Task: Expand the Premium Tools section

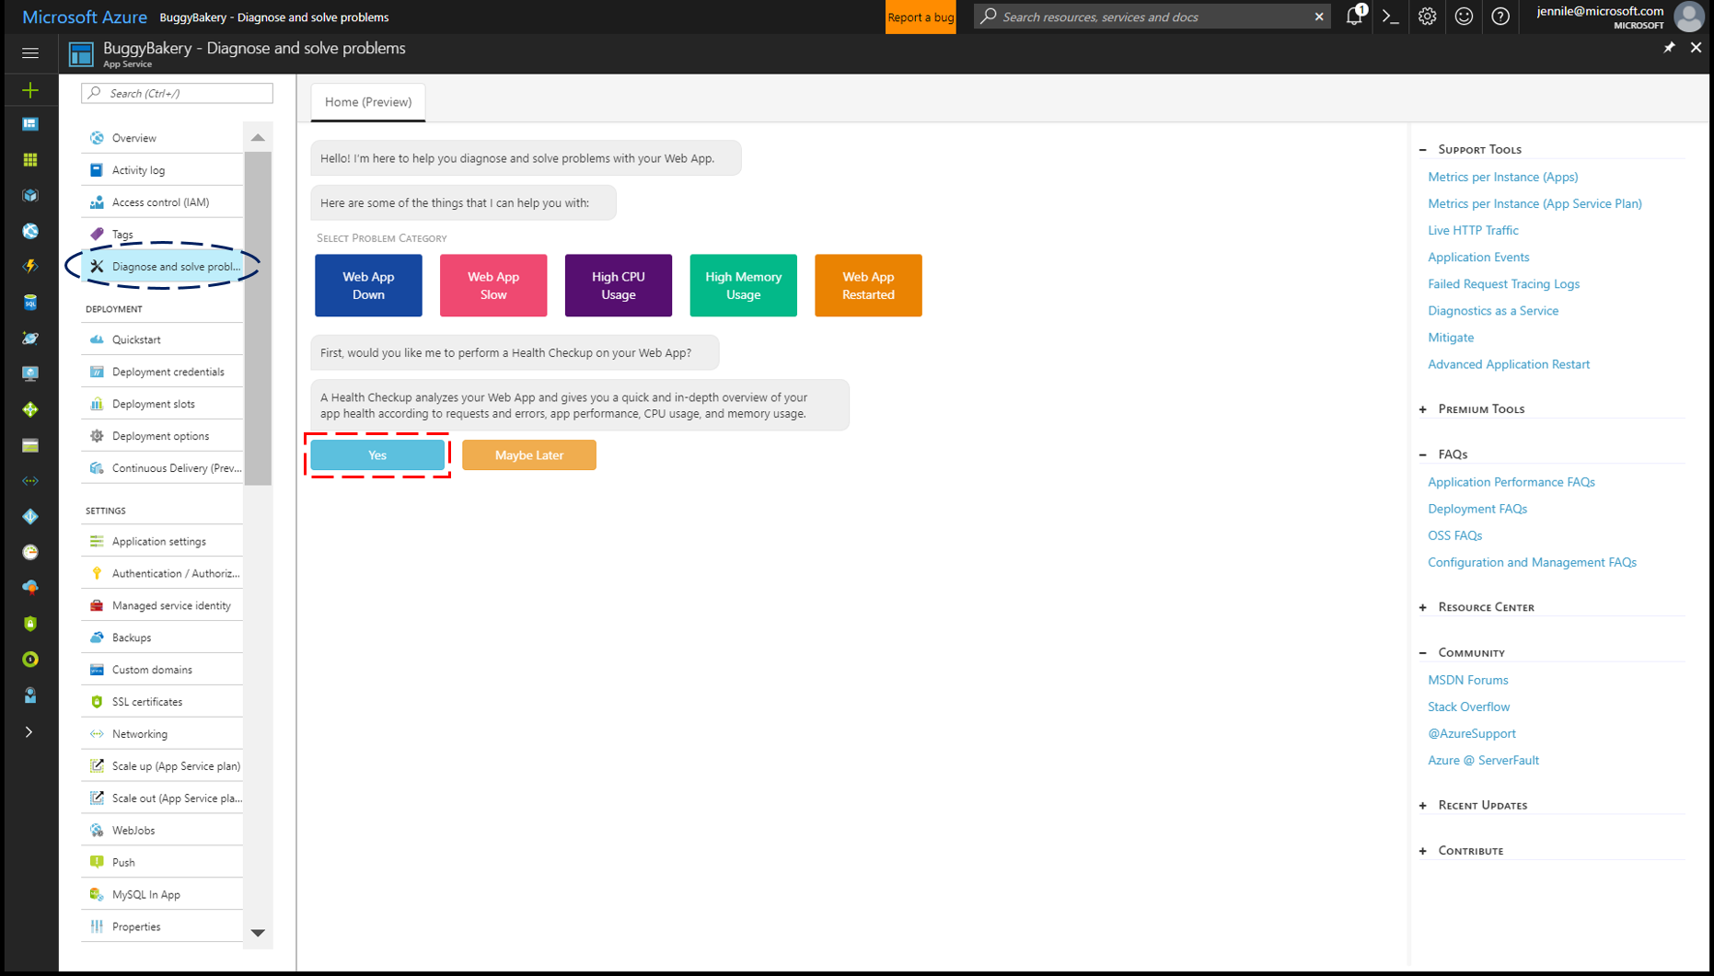Action: [x=1423, y=409]
